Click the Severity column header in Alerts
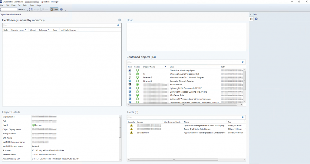 coord(131,122)
